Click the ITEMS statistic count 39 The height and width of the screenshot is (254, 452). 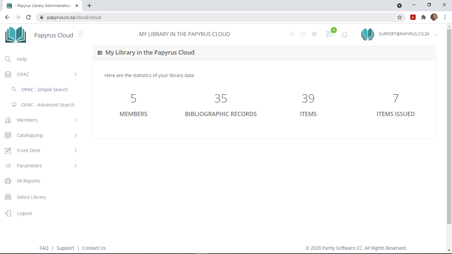point(308,99)
